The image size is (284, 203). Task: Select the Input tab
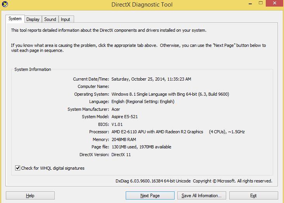pyautogui.click(x=66, y=19)
